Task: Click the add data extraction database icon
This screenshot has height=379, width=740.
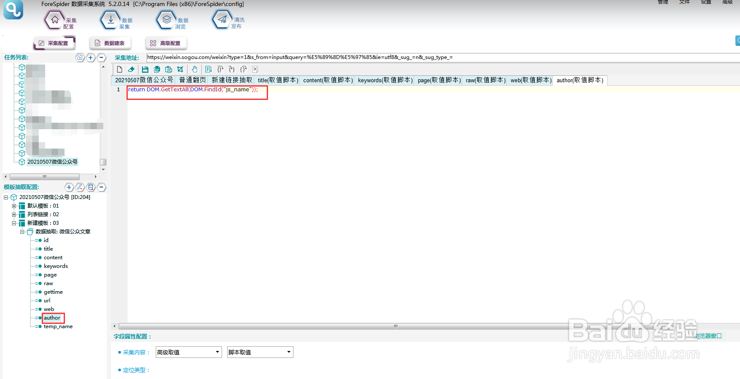Action: point(91,187)
